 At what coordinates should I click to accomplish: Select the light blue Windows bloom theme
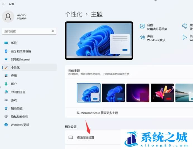89,93
